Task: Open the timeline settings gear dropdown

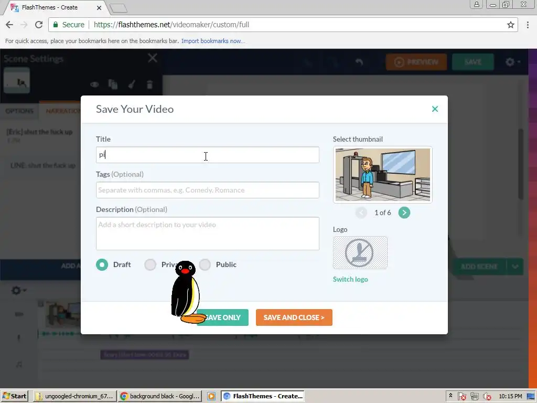Action: (19, 291)
